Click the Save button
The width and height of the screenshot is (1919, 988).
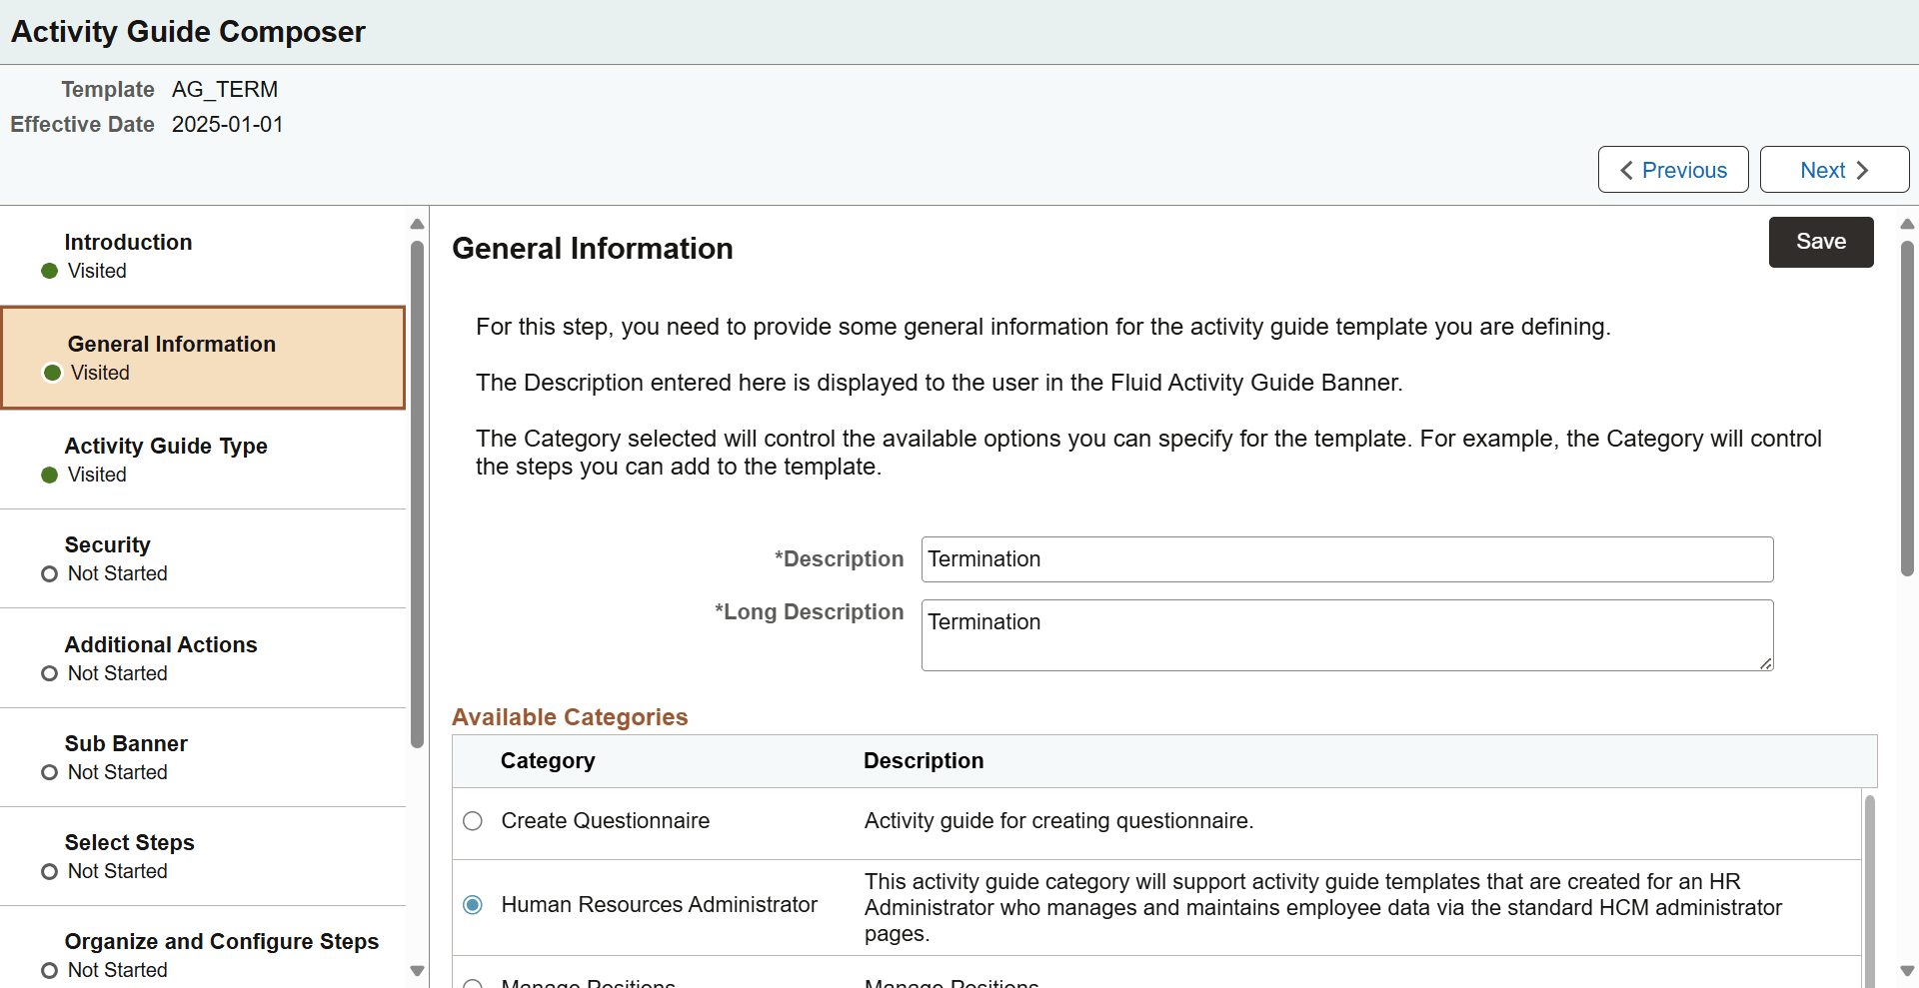coord(1820,242)
